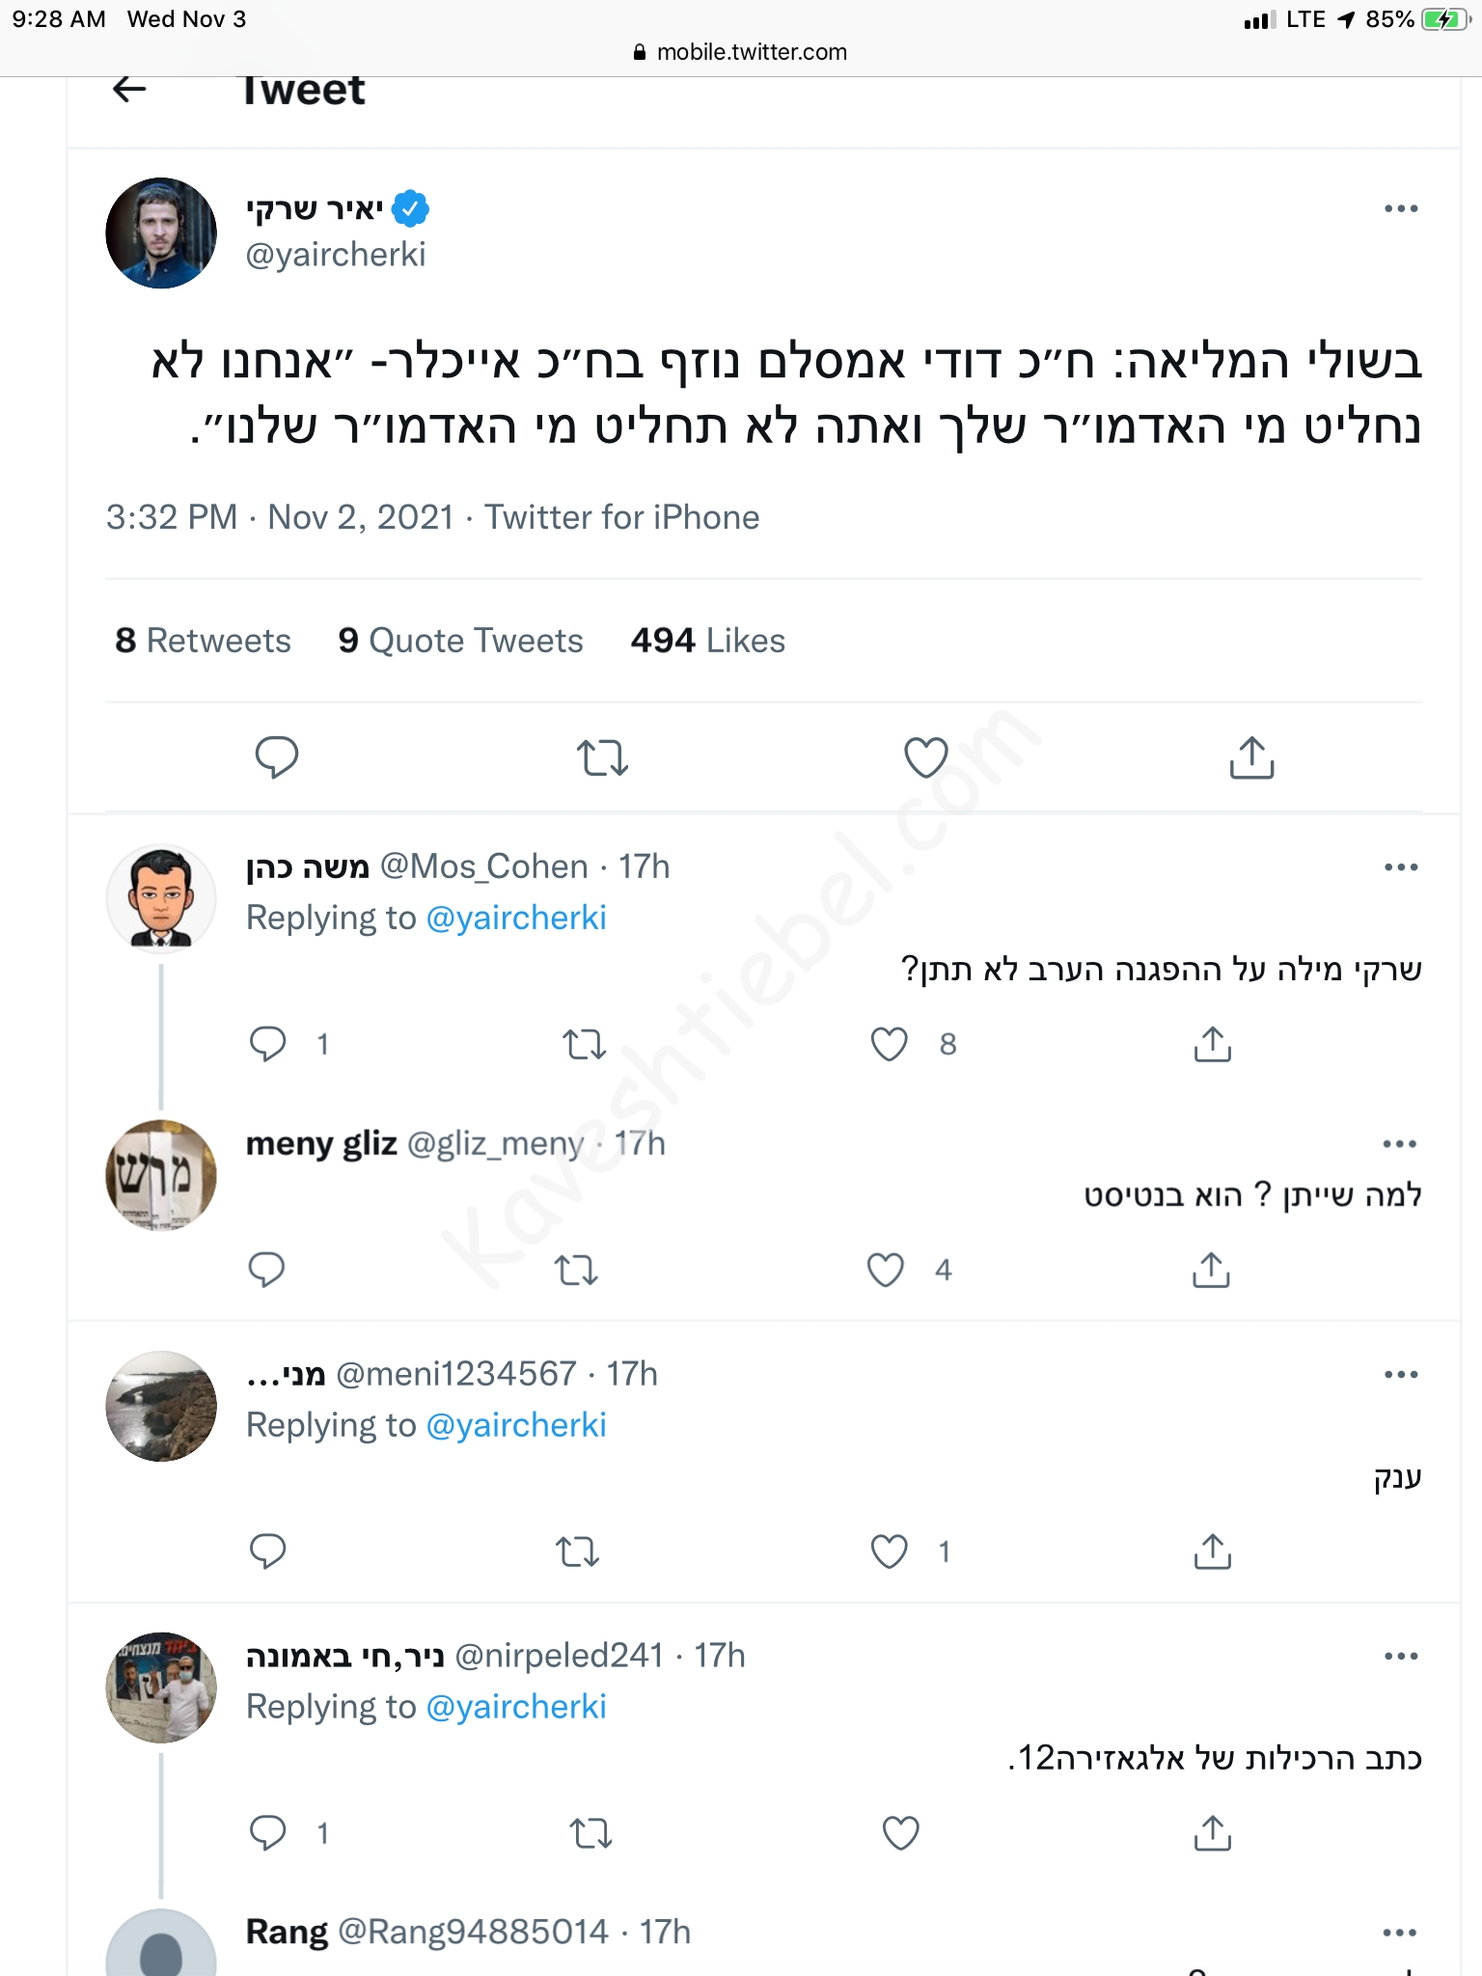Image resolution: width=1482 pixels, height=1976 pixels.
Task: Share the main tweet
Action: tap(1251, 757)
